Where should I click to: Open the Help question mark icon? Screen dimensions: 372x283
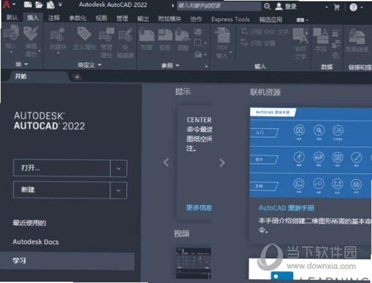tap(353, 7)
